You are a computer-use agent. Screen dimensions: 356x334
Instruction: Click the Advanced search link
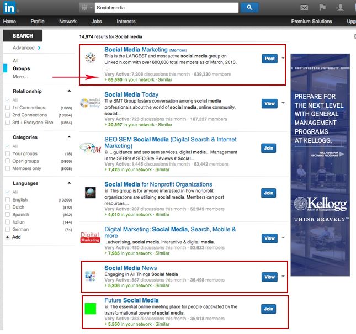[x=24, y=47]
